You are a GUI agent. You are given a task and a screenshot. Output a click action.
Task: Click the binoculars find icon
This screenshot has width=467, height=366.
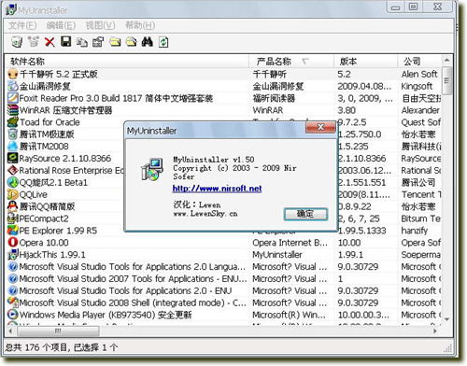coord(147,42)
